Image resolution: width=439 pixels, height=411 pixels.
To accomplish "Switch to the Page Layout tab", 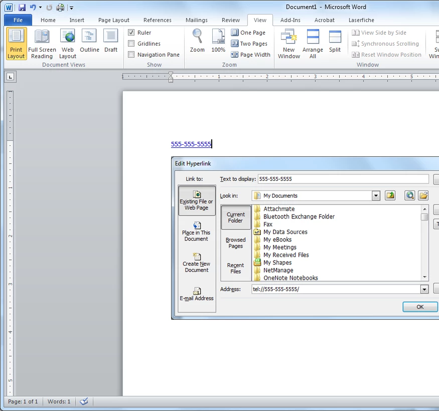I will (x=114, y=20).
